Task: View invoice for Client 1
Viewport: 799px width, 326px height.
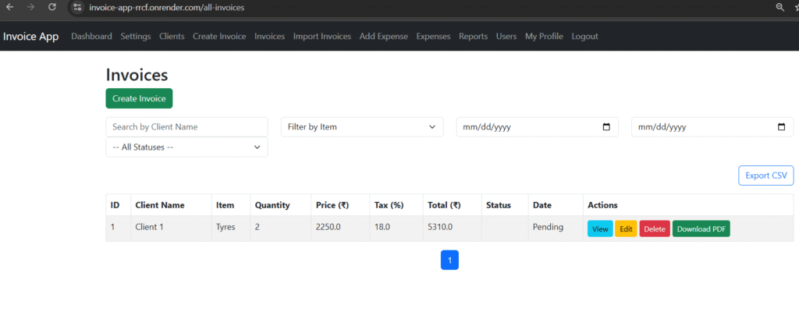Action: 600,229
